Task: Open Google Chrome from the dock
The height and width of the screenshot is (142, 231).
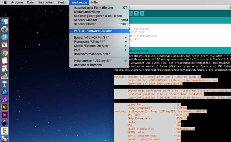Action: 5,53
